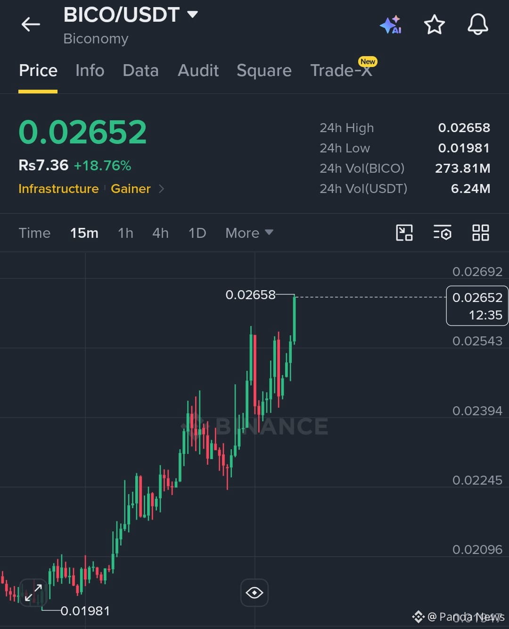Click the 0.02543 price axis label

coord(477,341)
